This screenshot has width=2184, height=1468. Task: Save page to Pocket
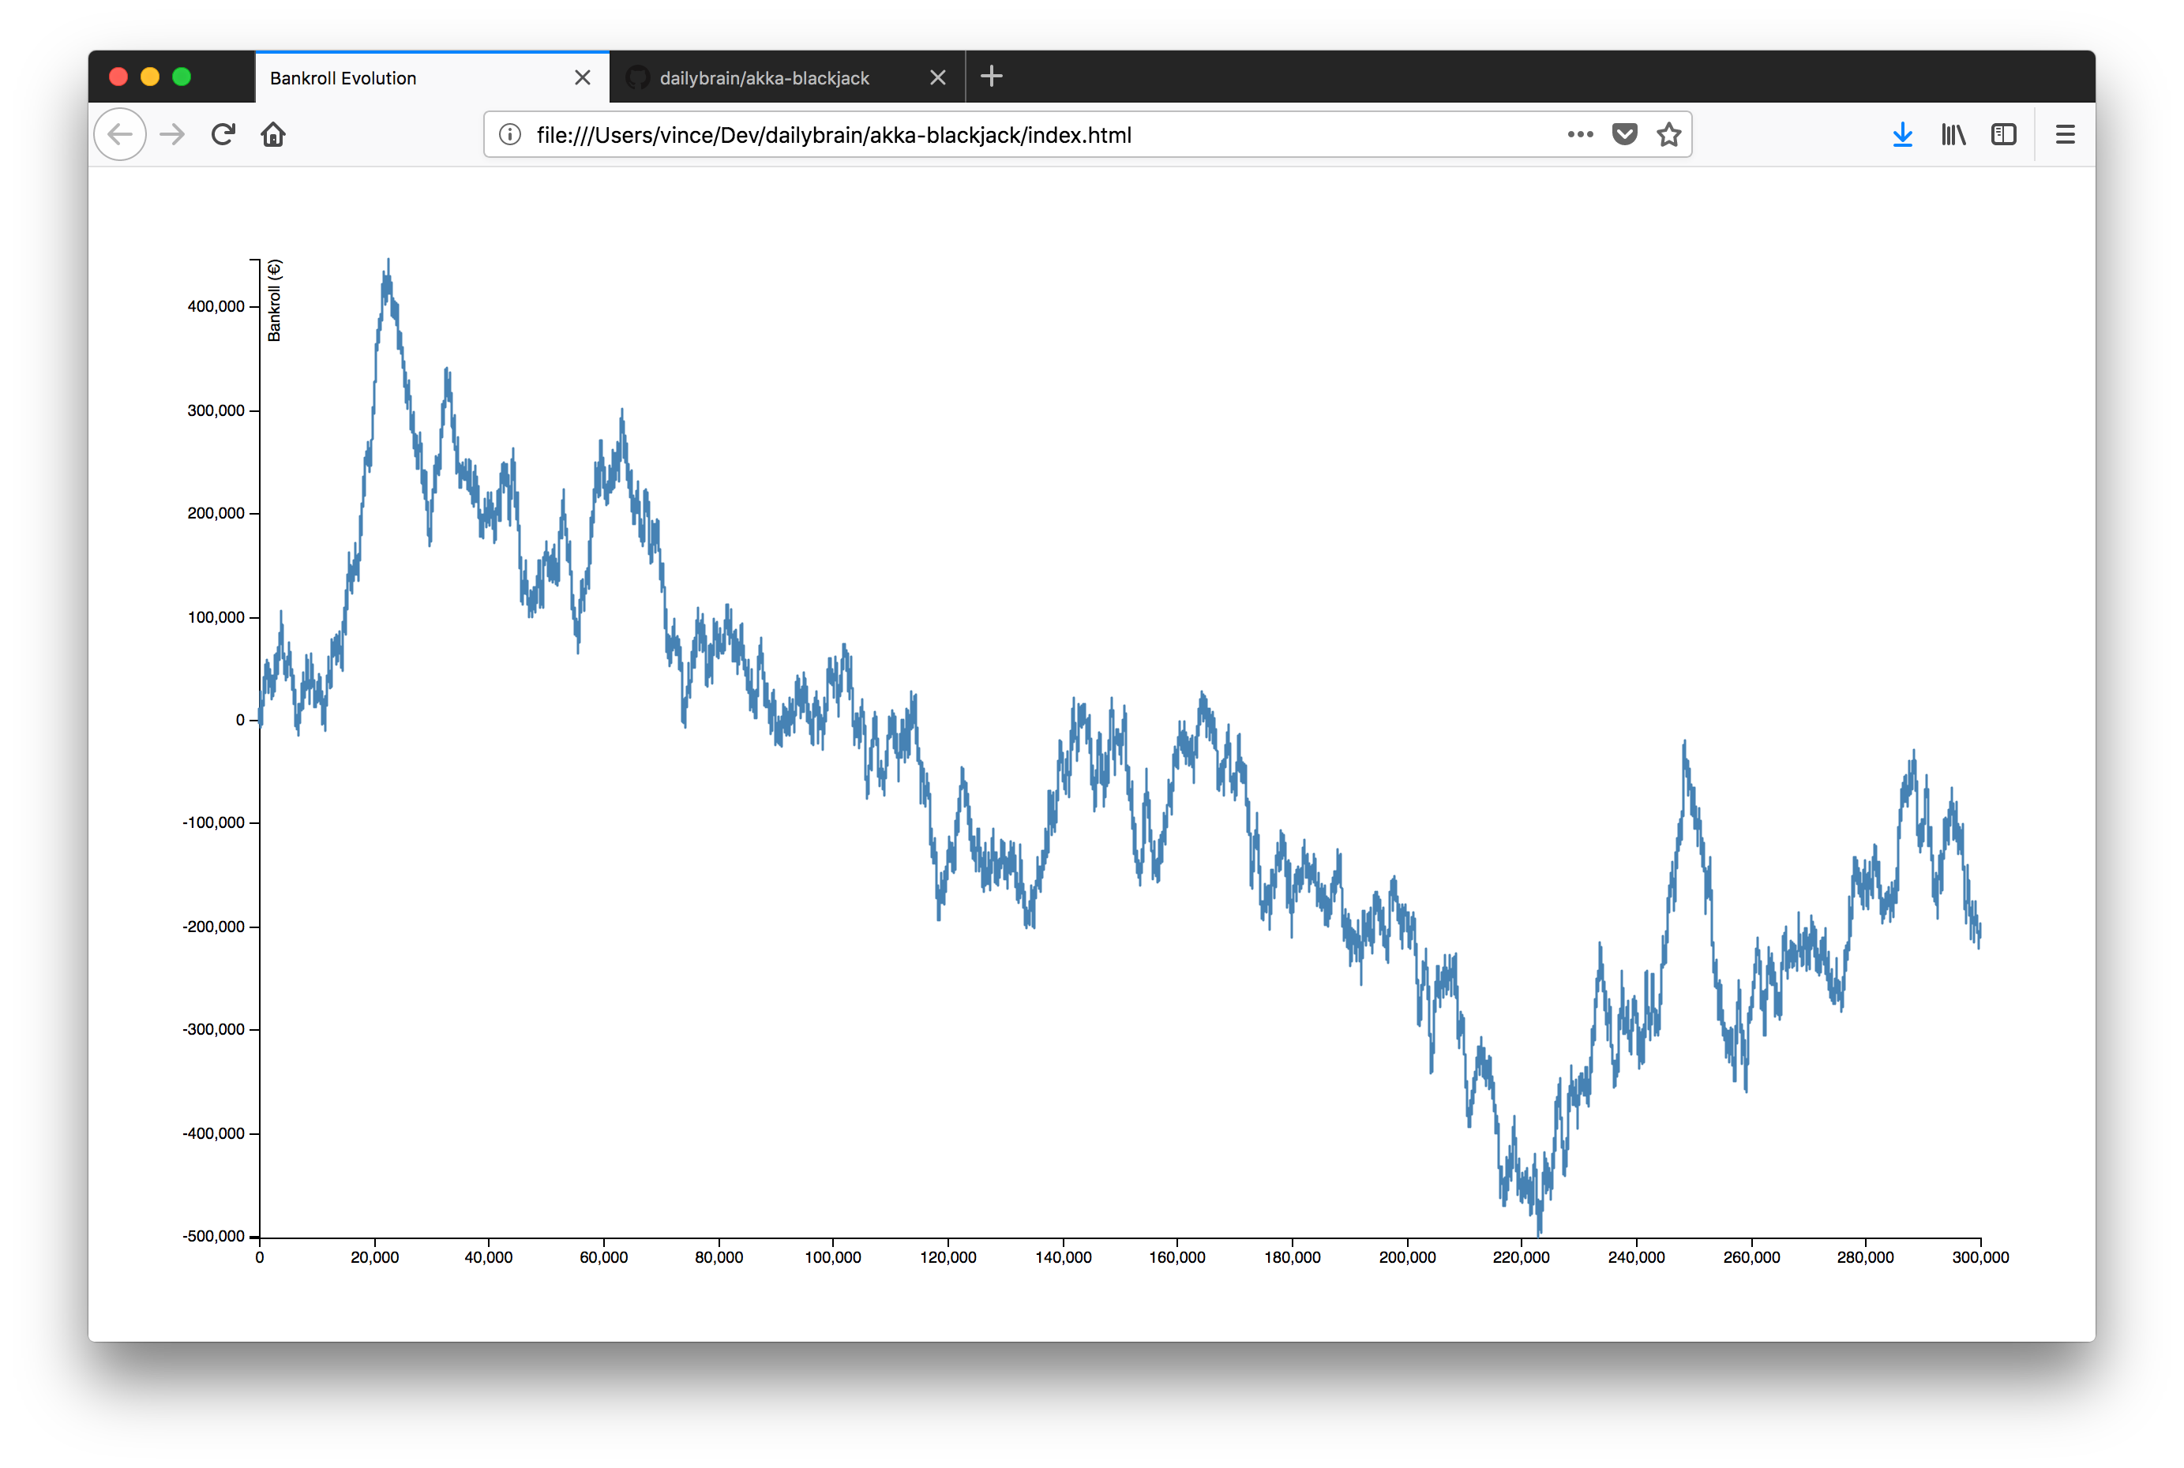pos(1625,135)
